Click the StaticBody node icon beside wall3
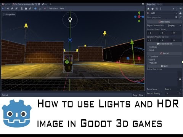The height and width of the screenshot is (137, 183). (148, 13)
